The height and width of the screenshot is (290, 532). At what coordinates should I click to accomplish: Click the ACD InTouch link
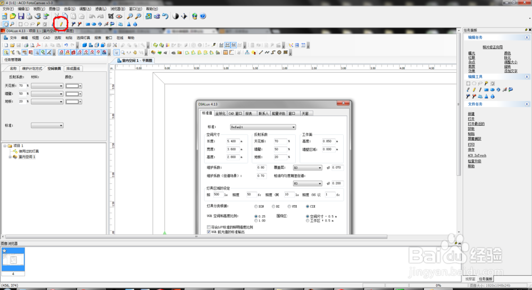click(x=477, y=155)
